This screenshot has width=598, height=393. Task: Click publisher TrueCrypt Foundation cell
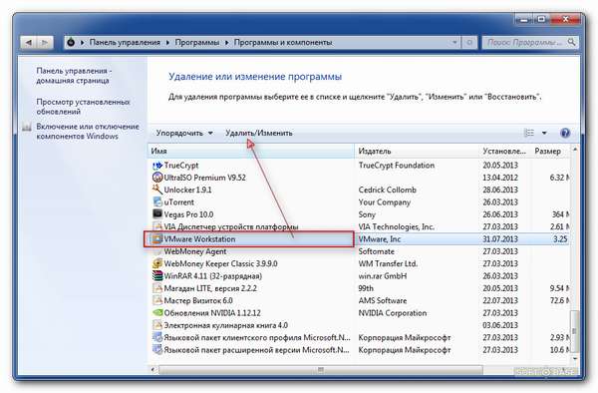397,166
